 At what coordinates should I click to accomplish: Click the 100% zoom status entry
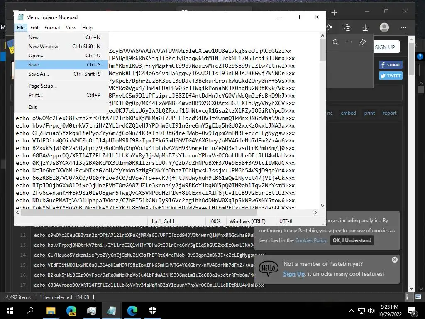[215, 221]
